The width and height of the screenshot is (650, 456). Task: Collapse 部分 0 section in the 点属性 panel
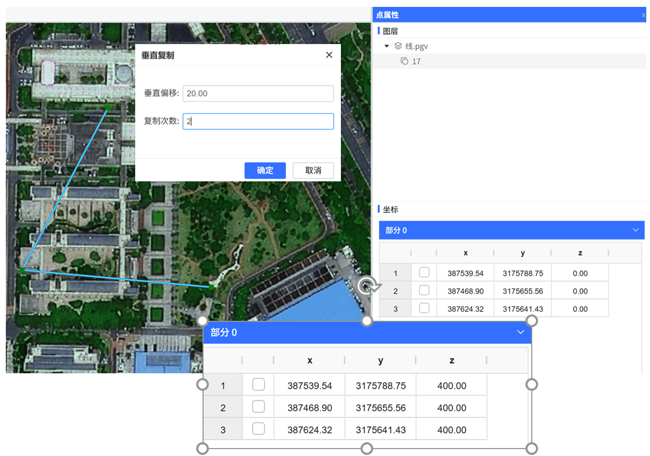pyautogui.click(x=636, y=230)
